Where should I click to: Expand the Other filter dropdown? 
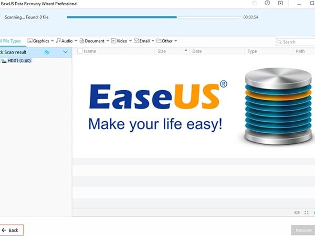(x=176, y=41)
